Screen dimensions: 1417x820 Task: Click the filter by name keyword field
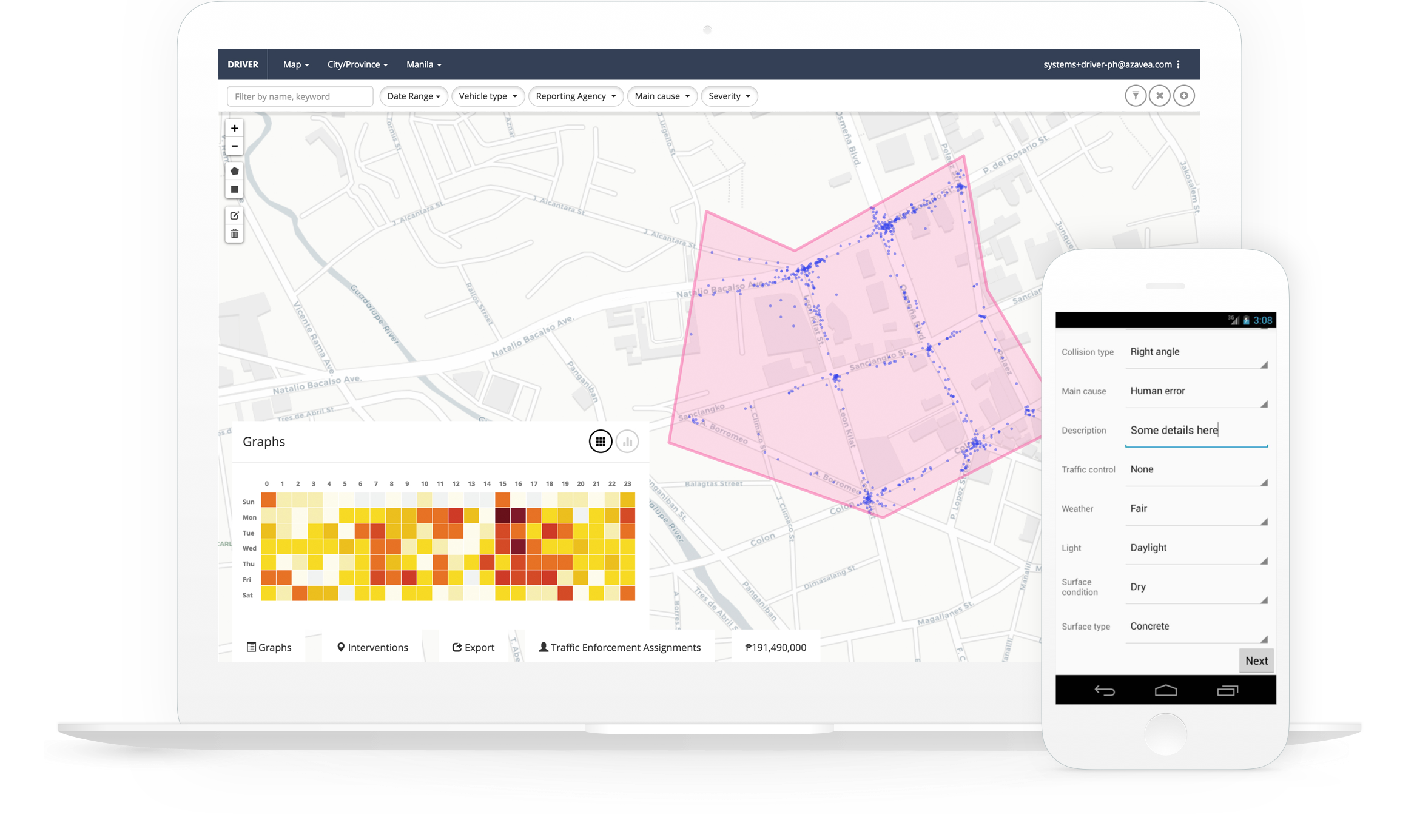[300, 96]
